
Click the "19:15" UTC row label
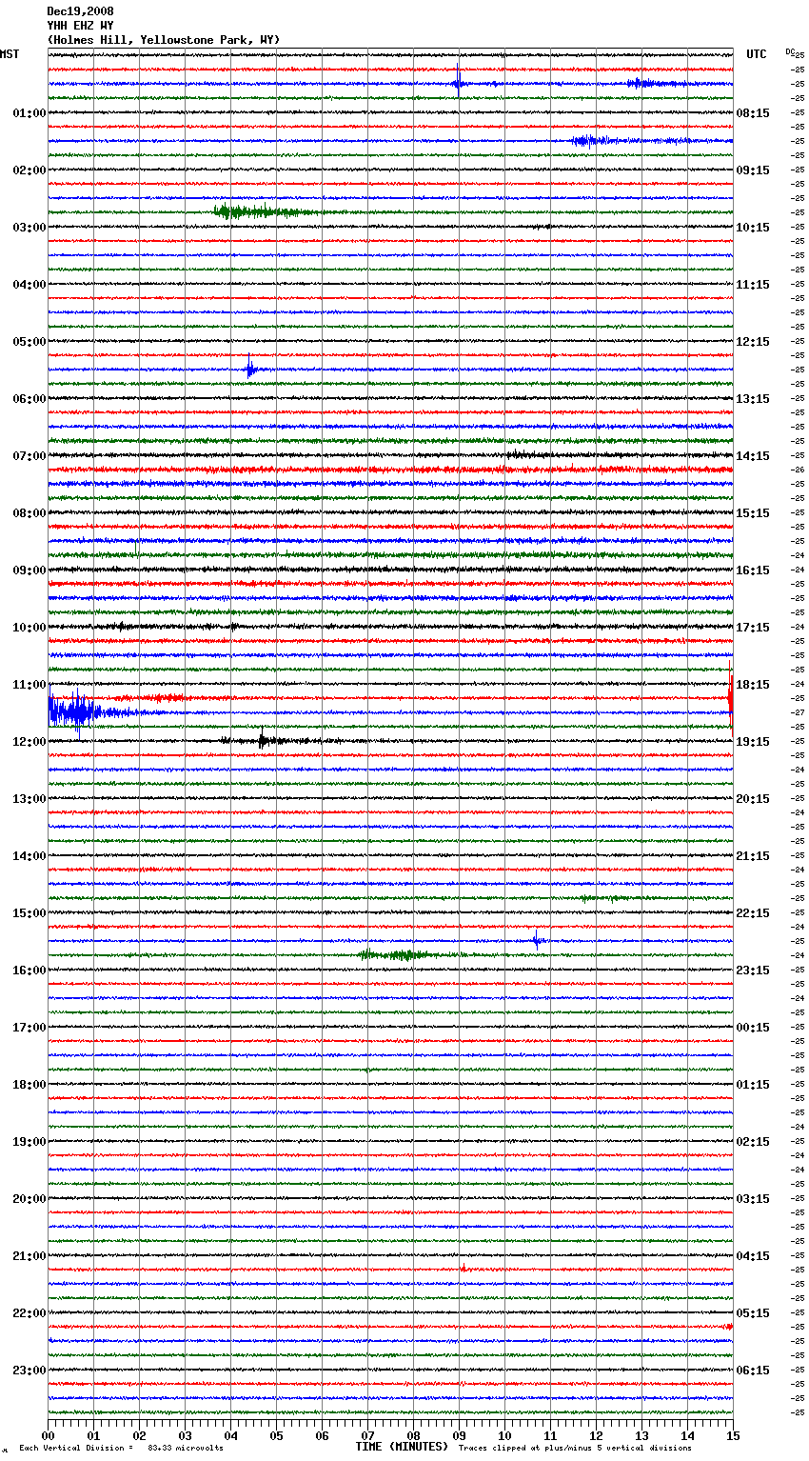[753, 742]
